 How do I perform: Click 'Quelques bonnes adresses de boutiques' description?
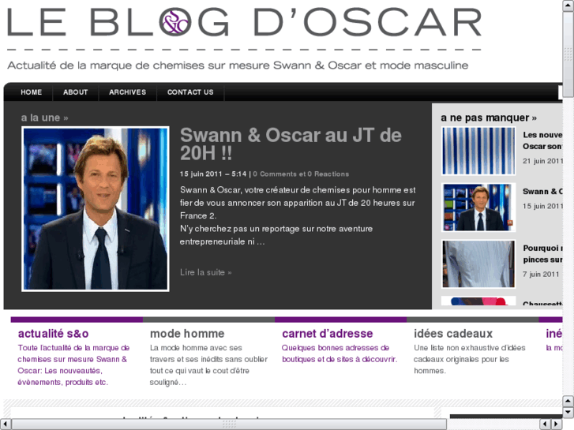[340, 353]
